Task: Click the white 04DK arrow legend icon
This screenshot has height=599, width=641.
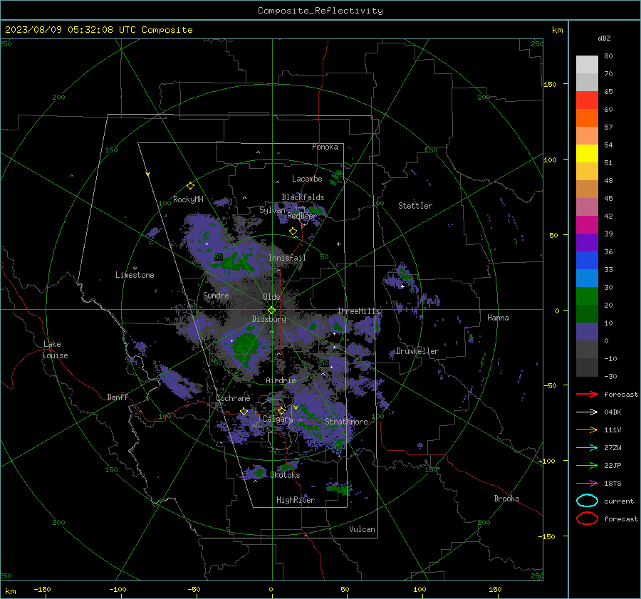Action: [x=587, y=412]
